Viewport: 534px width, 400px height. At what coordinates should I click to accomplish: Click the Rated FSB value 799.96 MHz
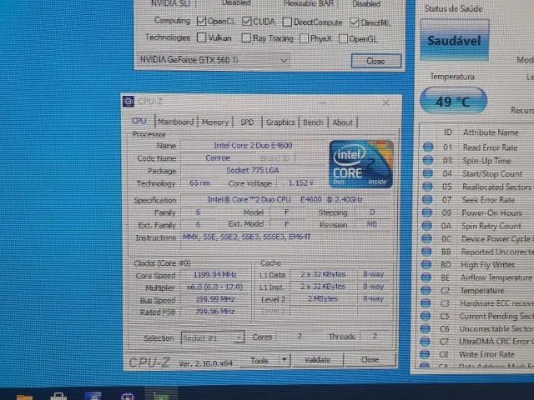point(215,311)
